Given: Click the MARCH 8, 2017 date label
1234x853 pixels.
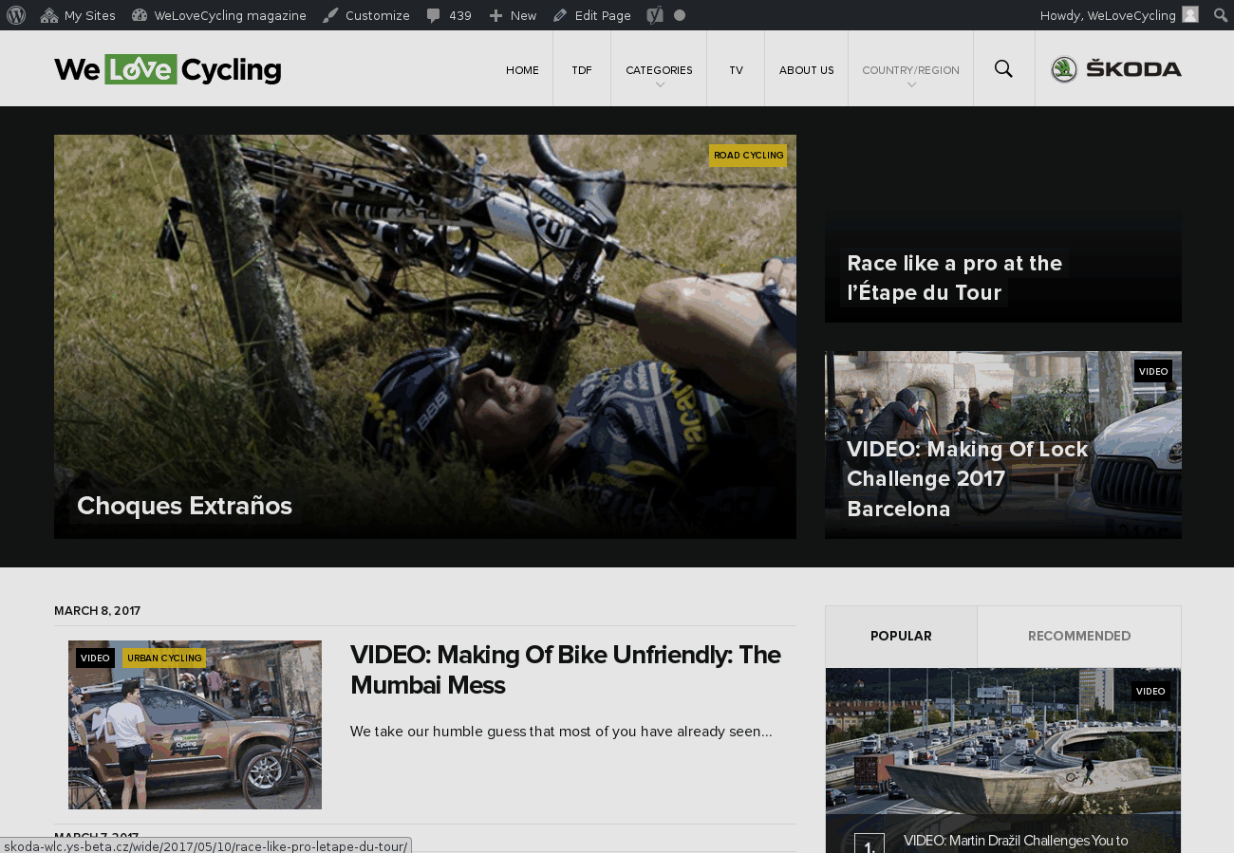Looking at the screenshot, I should pyautogui.click(x=97, y=611).
